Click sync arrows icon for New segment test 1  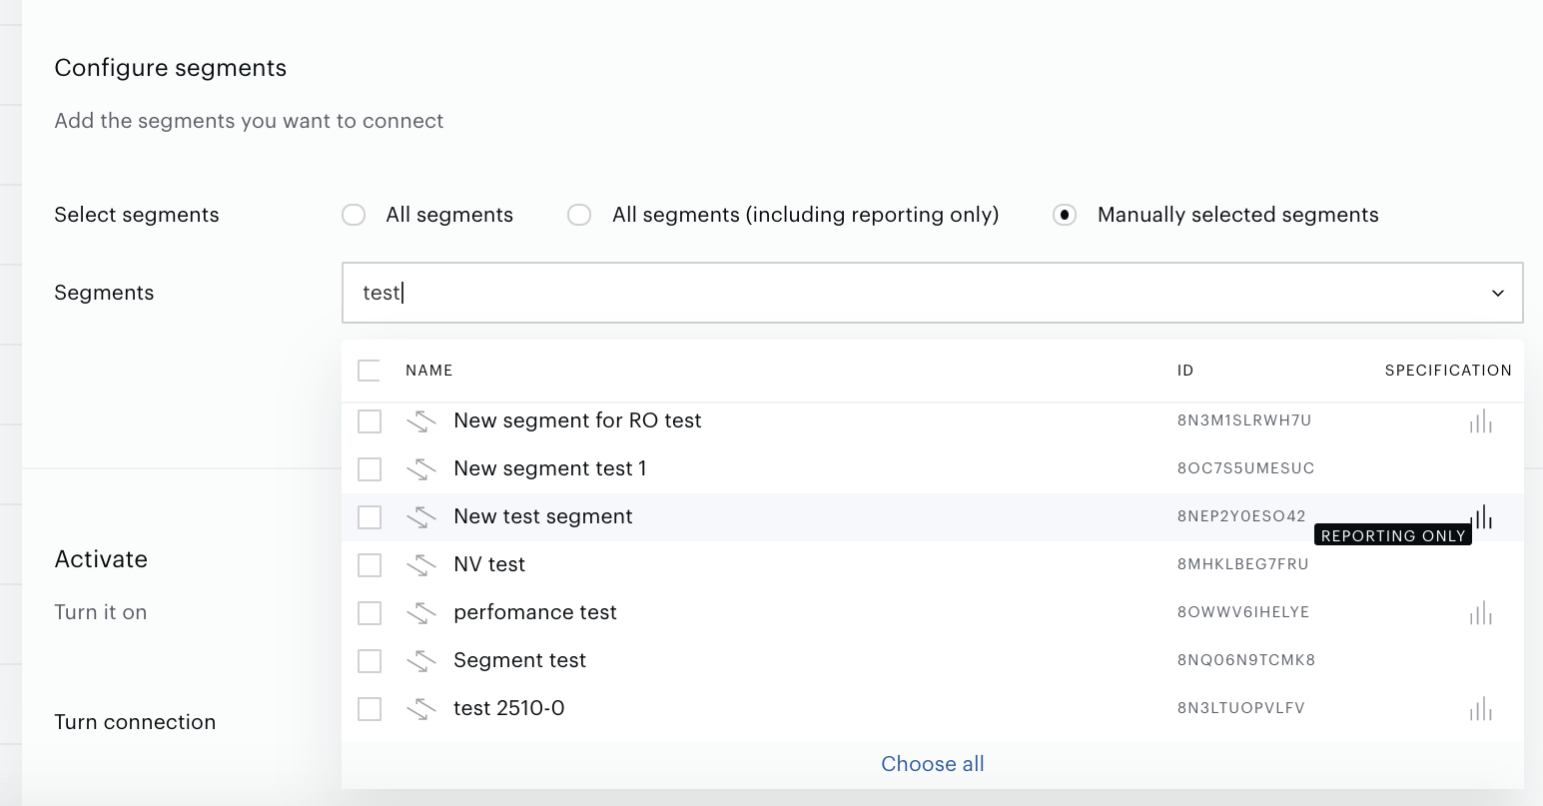coord(421,469)
